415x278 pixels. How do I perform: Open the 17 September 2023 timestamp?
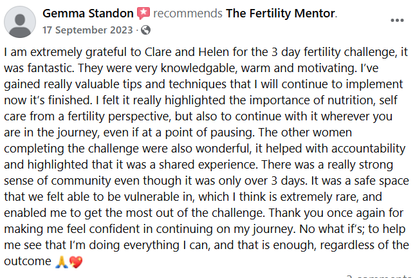click(88, 30)
